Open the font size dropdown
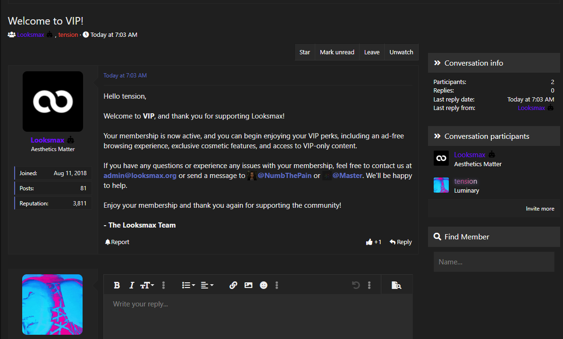The image size is (563, 339). [147, 285]
